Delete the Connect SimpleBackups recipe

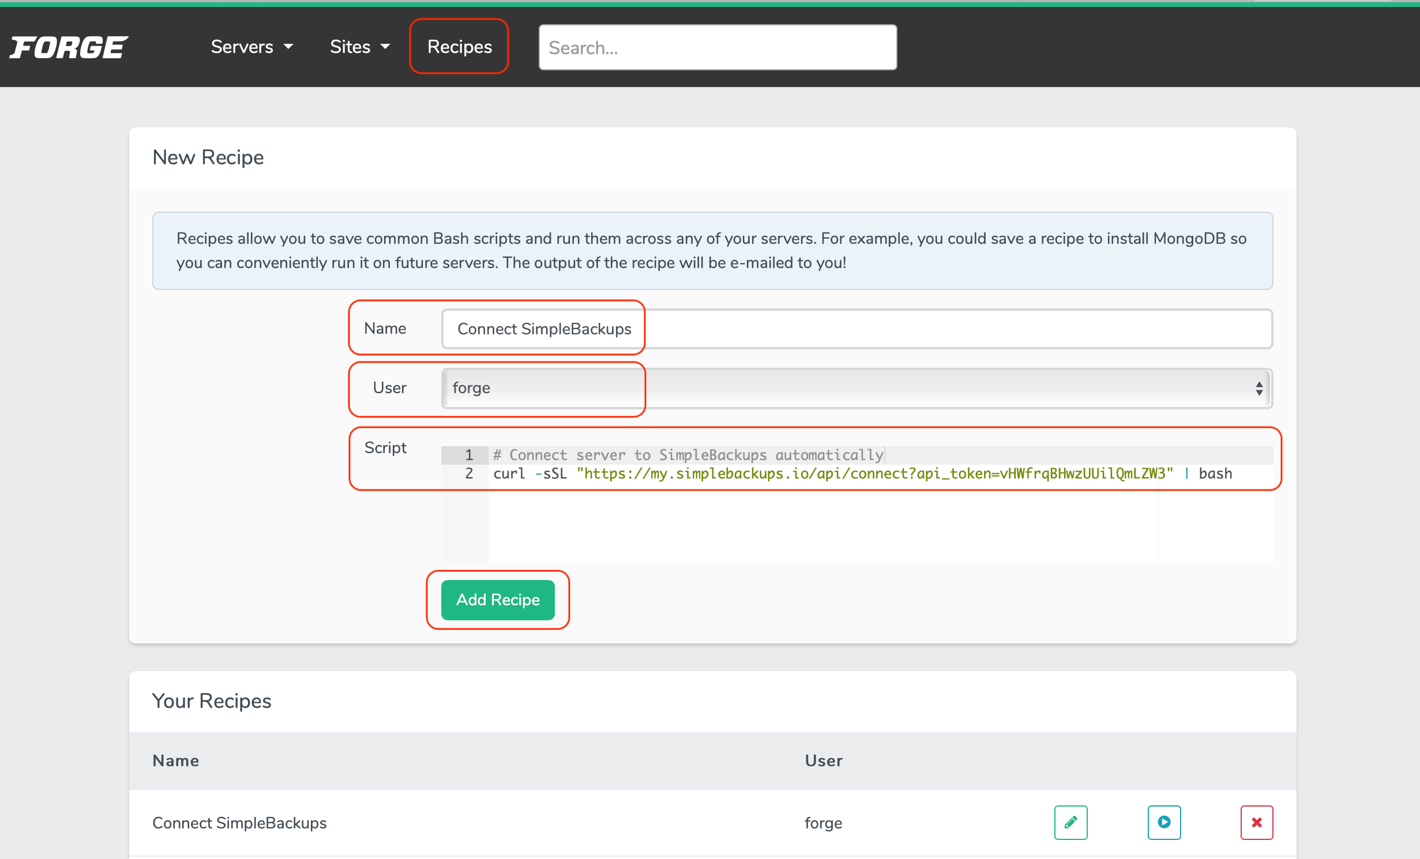click(x=1256, y=823)
